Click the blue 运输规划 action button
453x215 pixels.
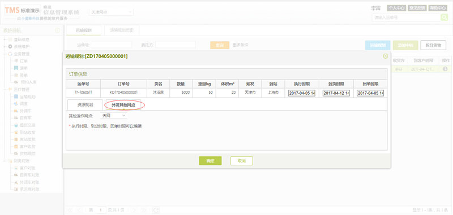378,45
